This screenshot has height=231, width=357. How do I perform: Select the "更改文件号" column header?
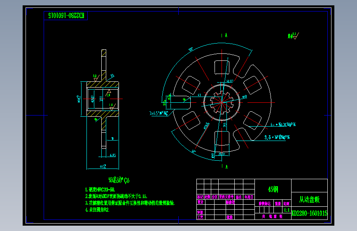pos(226,197)
